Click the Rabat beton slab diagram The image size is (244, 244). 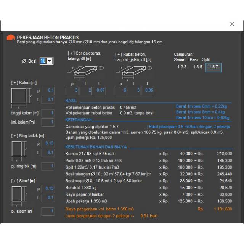pos(134,73)
